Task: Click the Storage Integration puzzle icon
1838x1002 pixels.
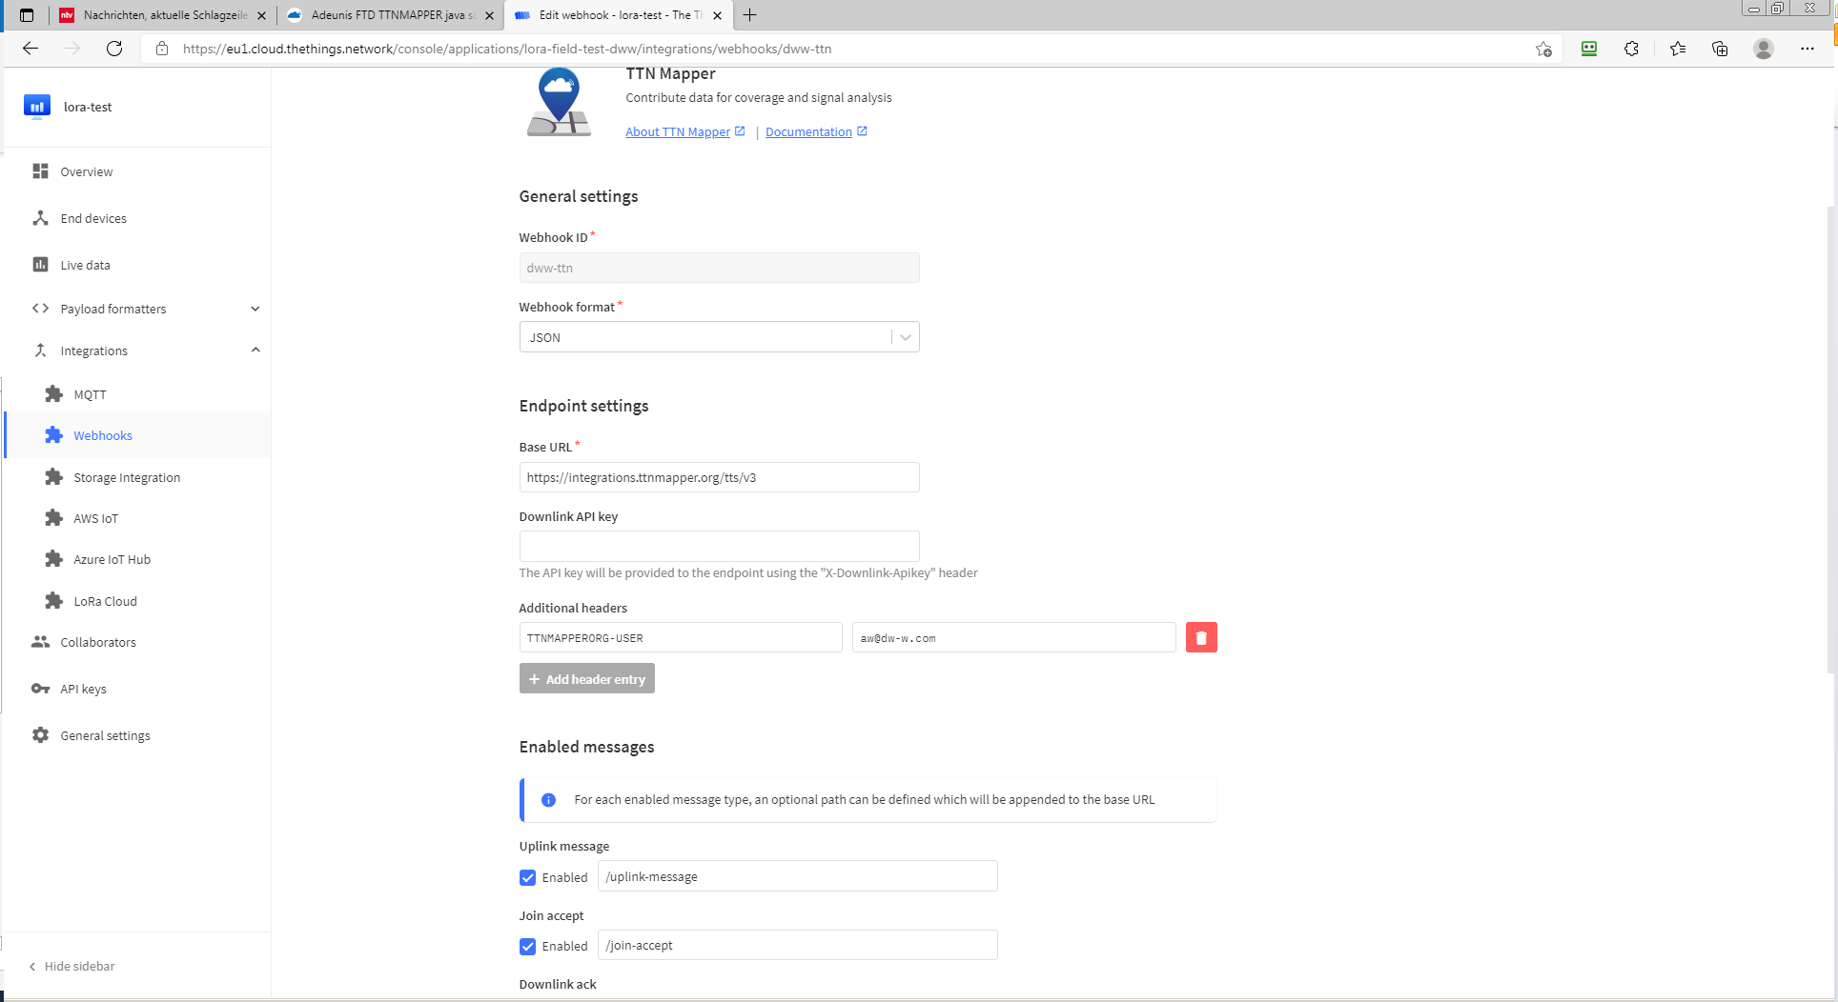Action: [x=54, y=476]
